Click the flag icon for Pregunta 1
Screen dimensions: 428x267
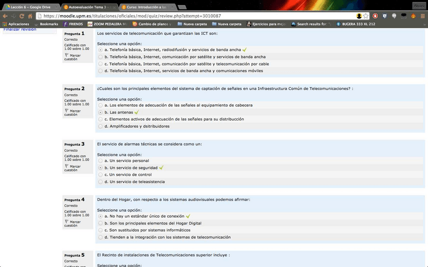[x=66, y=55]
